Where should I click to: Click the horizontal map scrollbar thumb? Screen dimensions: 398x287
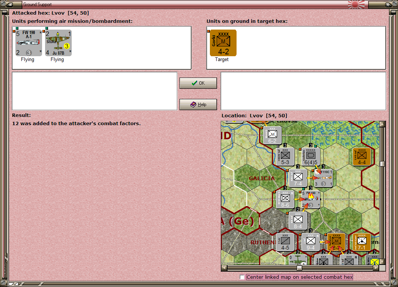298,267
